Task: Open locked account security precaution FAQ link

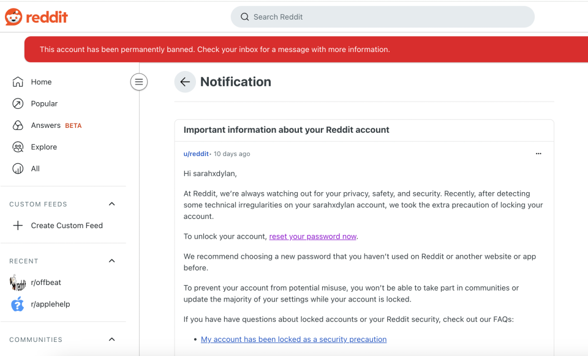Action: (x=293, y=339)
